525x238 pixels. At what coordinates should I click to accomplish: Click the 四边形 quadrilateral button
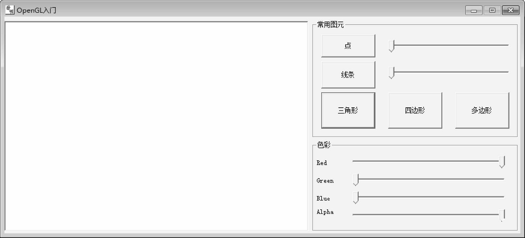coord(415,110)
